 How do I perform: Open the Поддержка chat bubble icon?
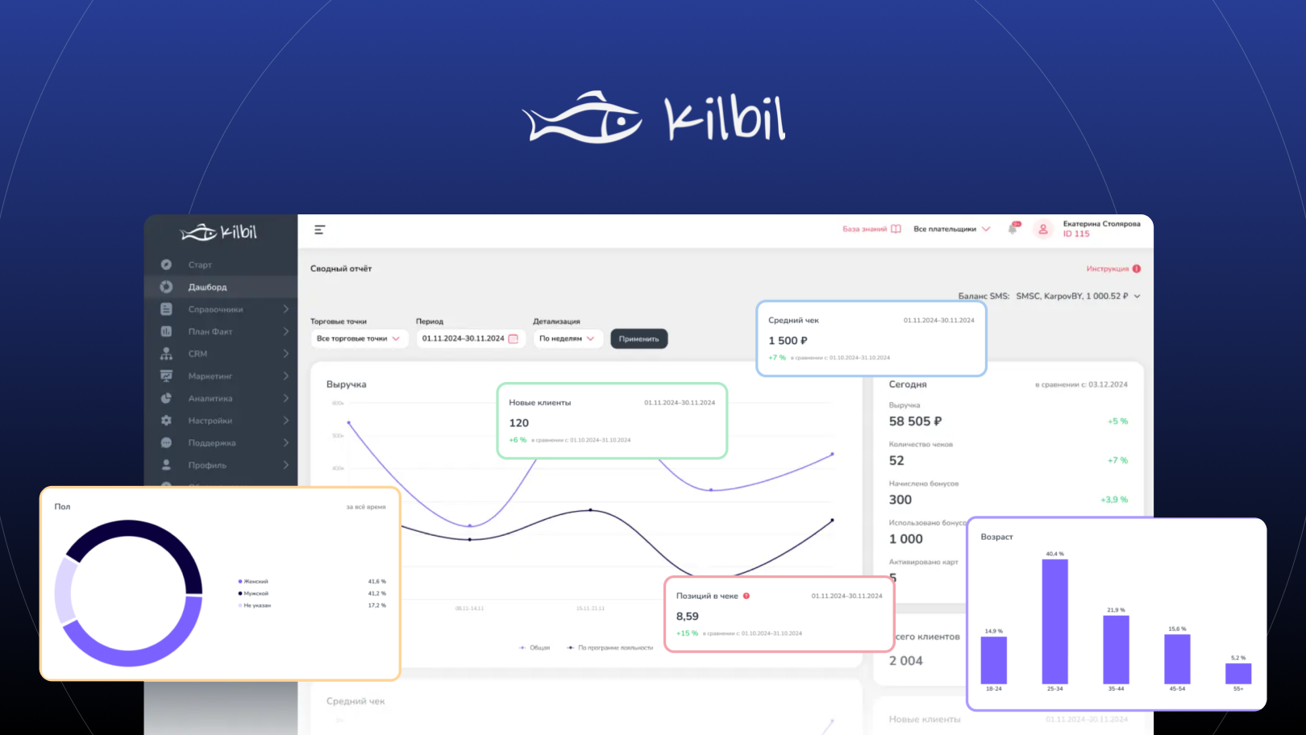(x=166, y=442)
